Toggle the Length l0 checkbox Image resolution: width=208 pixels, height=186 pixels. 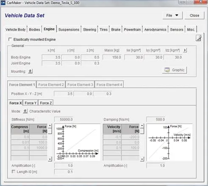pyautogui.click(x=14, y=172)
